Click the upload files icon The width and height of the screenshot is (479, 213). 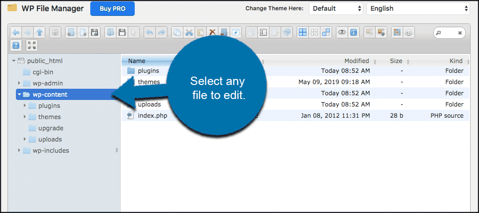94,32
